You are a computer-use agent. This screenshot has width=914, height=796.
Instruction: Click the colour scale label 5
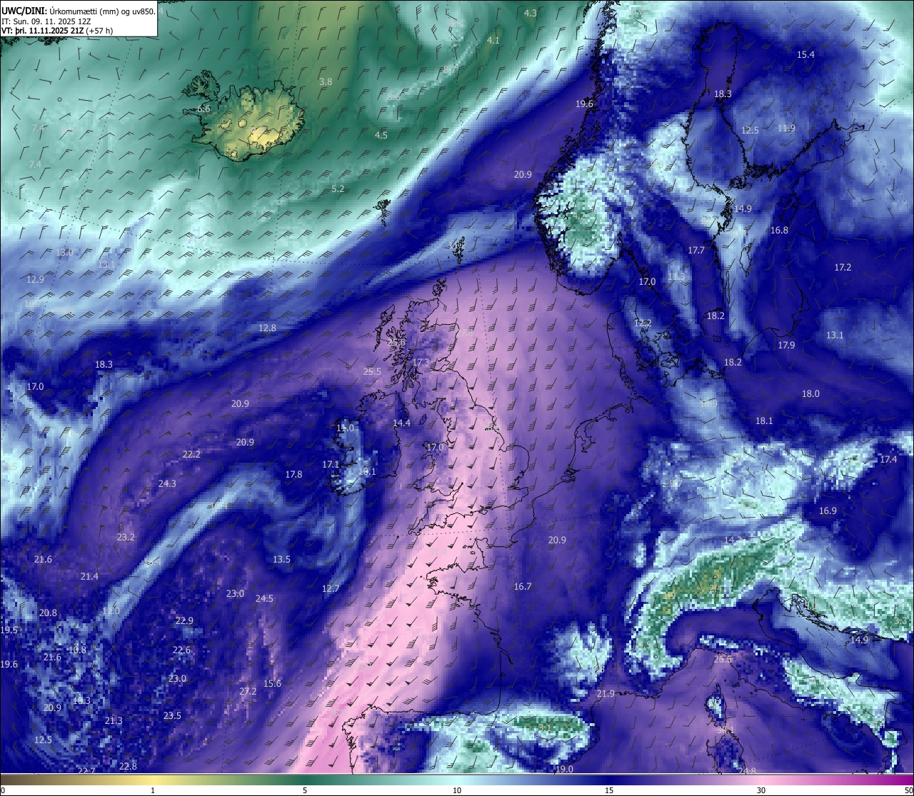pos(305,790)
